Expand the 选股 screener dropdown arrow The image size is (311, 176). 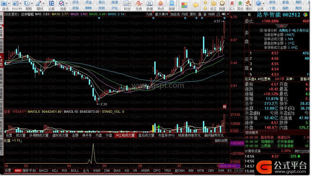[x=66, y=3]
